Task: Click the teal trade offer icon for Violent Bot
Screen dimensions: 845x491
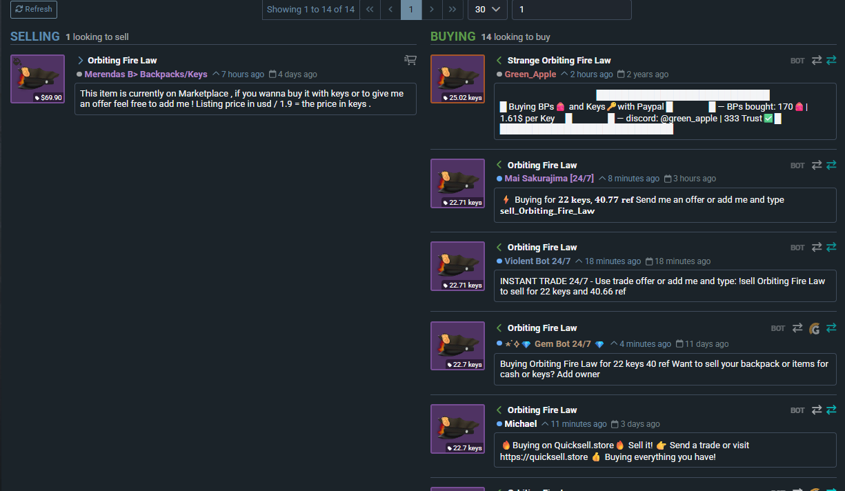Action: pos(831,247)
